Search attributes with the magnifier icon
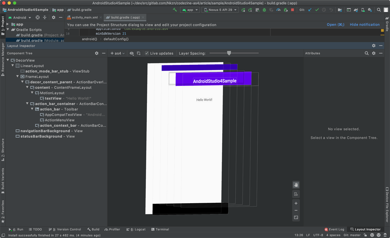 point(367,53)
